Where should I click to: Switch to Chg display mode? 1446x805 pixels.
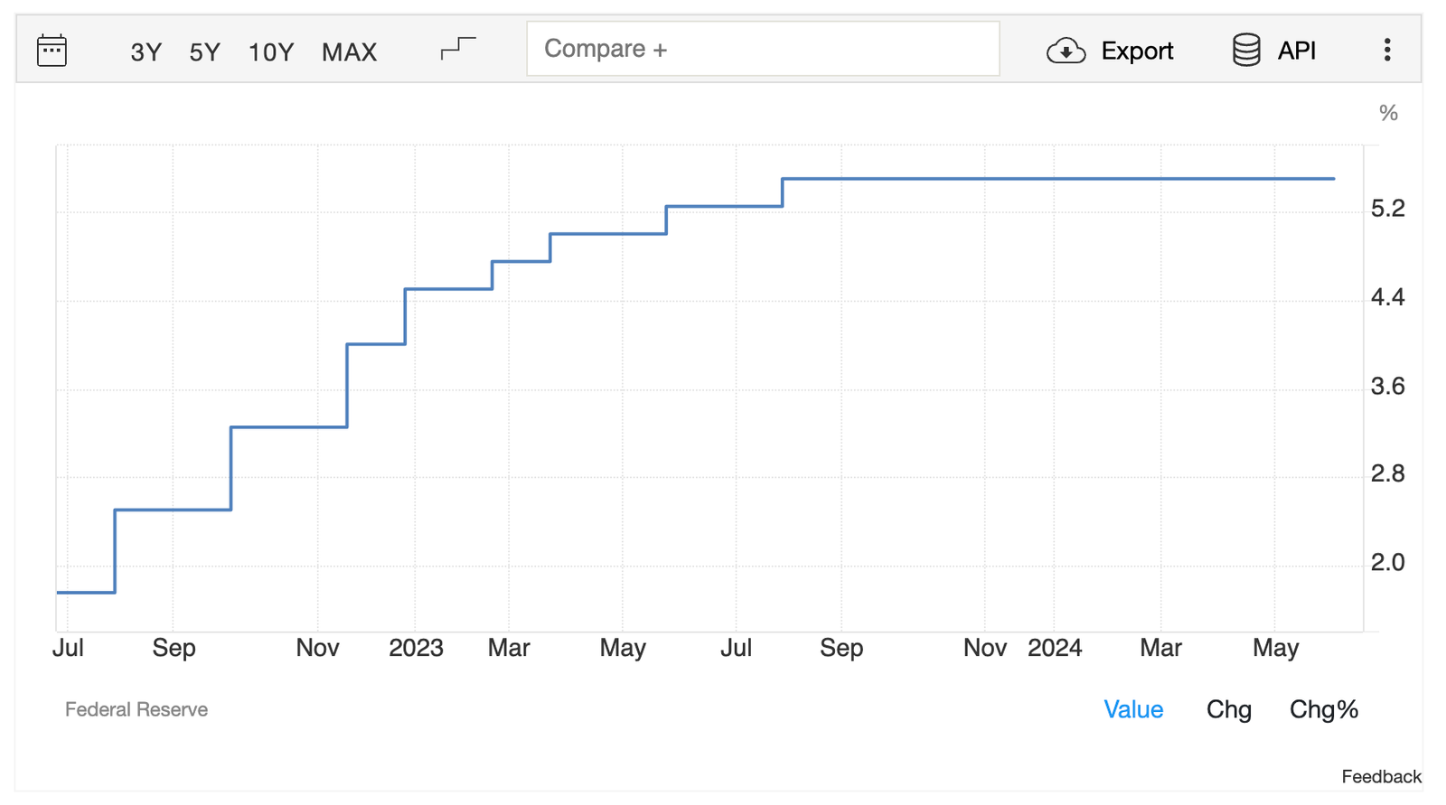click(1228, 709)
